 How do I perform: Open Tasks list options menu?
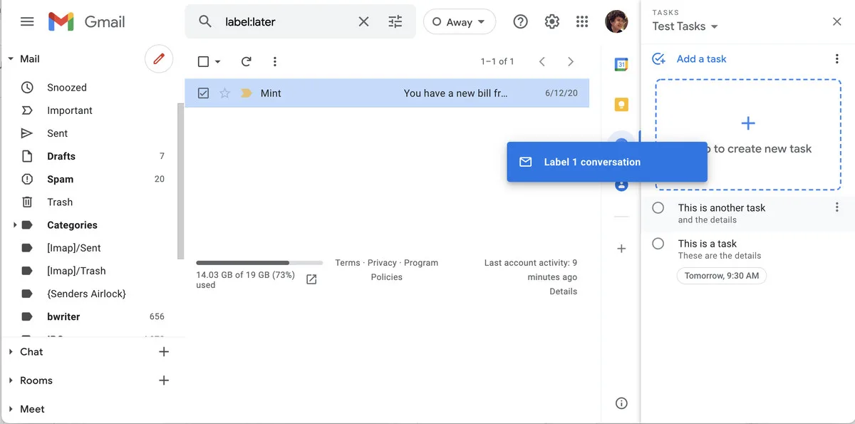[x=837, y=59]
